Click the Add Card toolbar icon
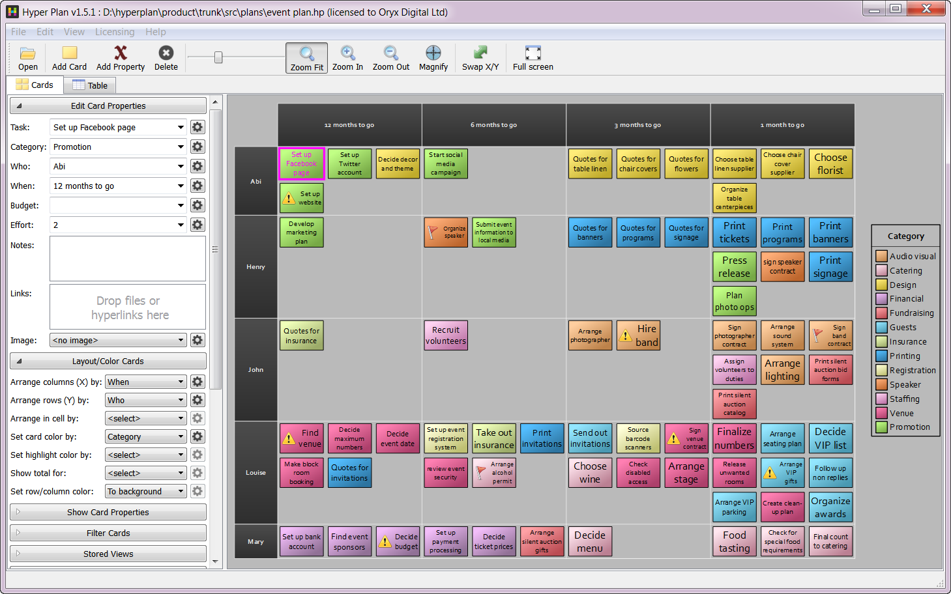This screenshot has height=594, width=951. click(69, 53)
